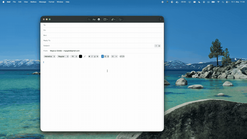
Task: Open the list style dropdown
Action: click(x=114, y=57)
